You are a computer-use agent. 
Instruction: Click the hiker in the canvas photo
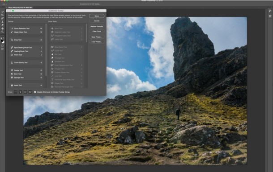(x=178, y=114)
